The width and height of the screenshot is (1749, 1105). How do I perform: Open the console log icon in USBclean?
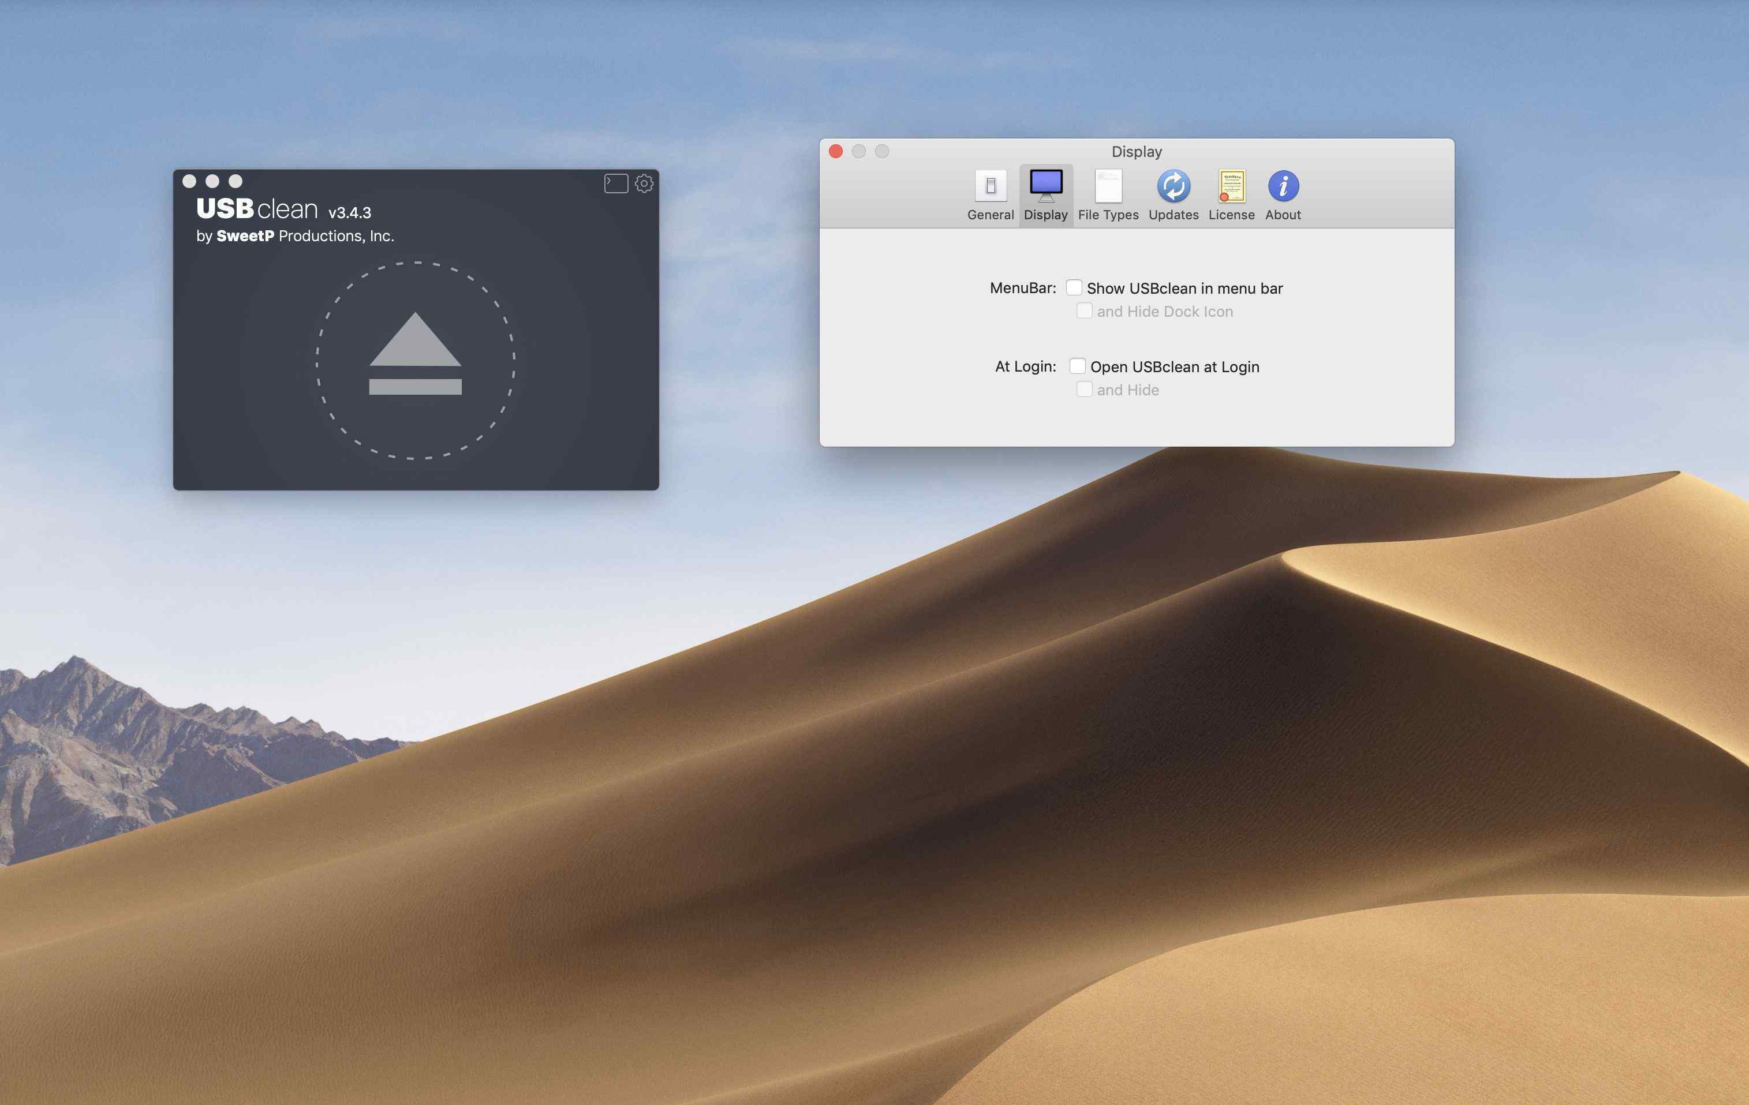(x=616, y=183)
